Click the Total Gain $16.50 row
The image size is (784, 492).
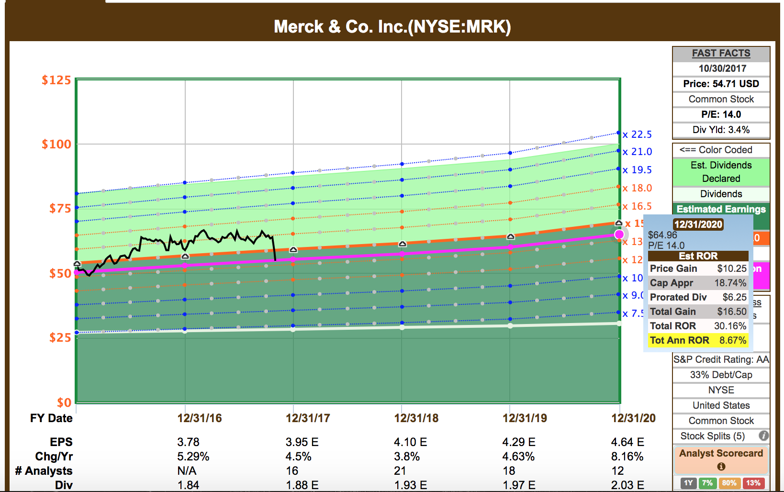tap(698, 312)
